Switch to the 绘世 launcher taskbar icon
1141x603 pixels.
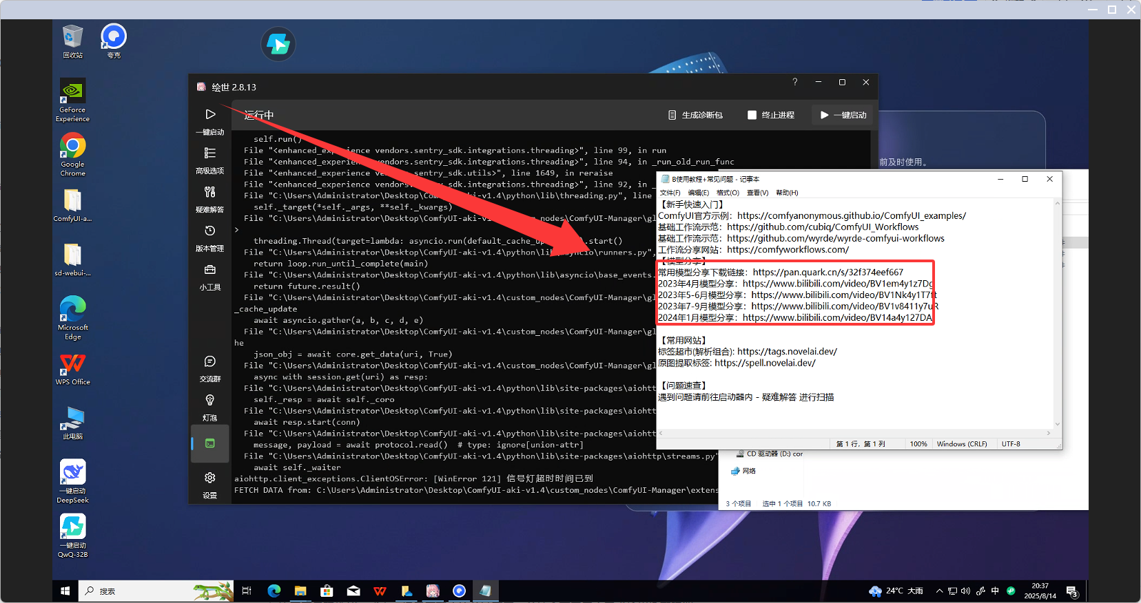coord(433,591)
